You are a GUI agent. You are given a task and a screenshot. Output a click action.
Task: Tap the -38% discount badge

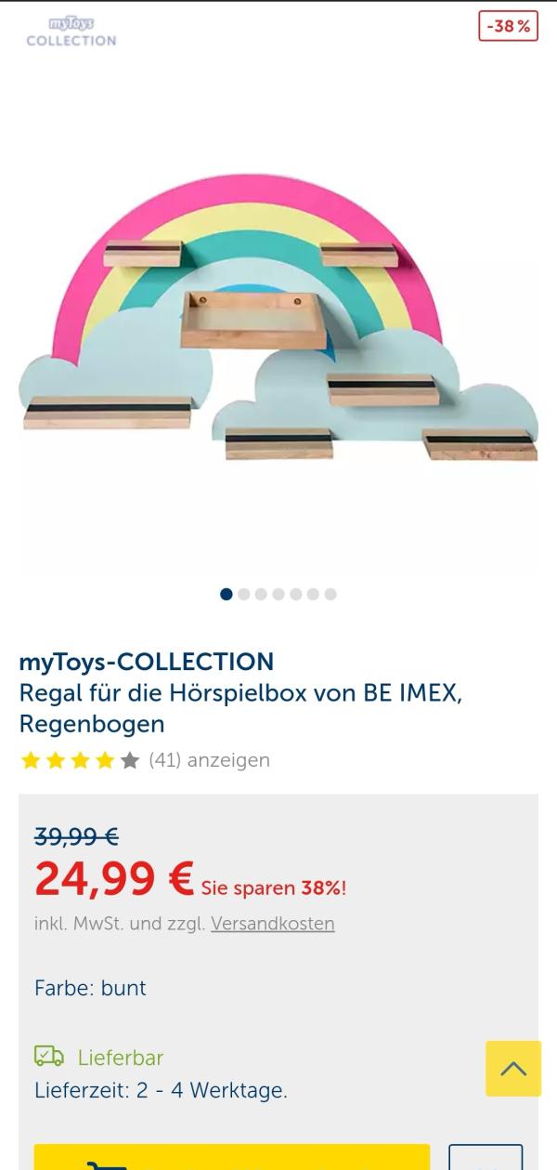click(x=509, y=26)
